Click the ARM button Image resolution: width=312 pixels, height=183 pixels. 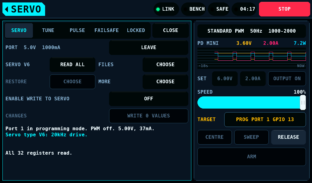[251, 157]
